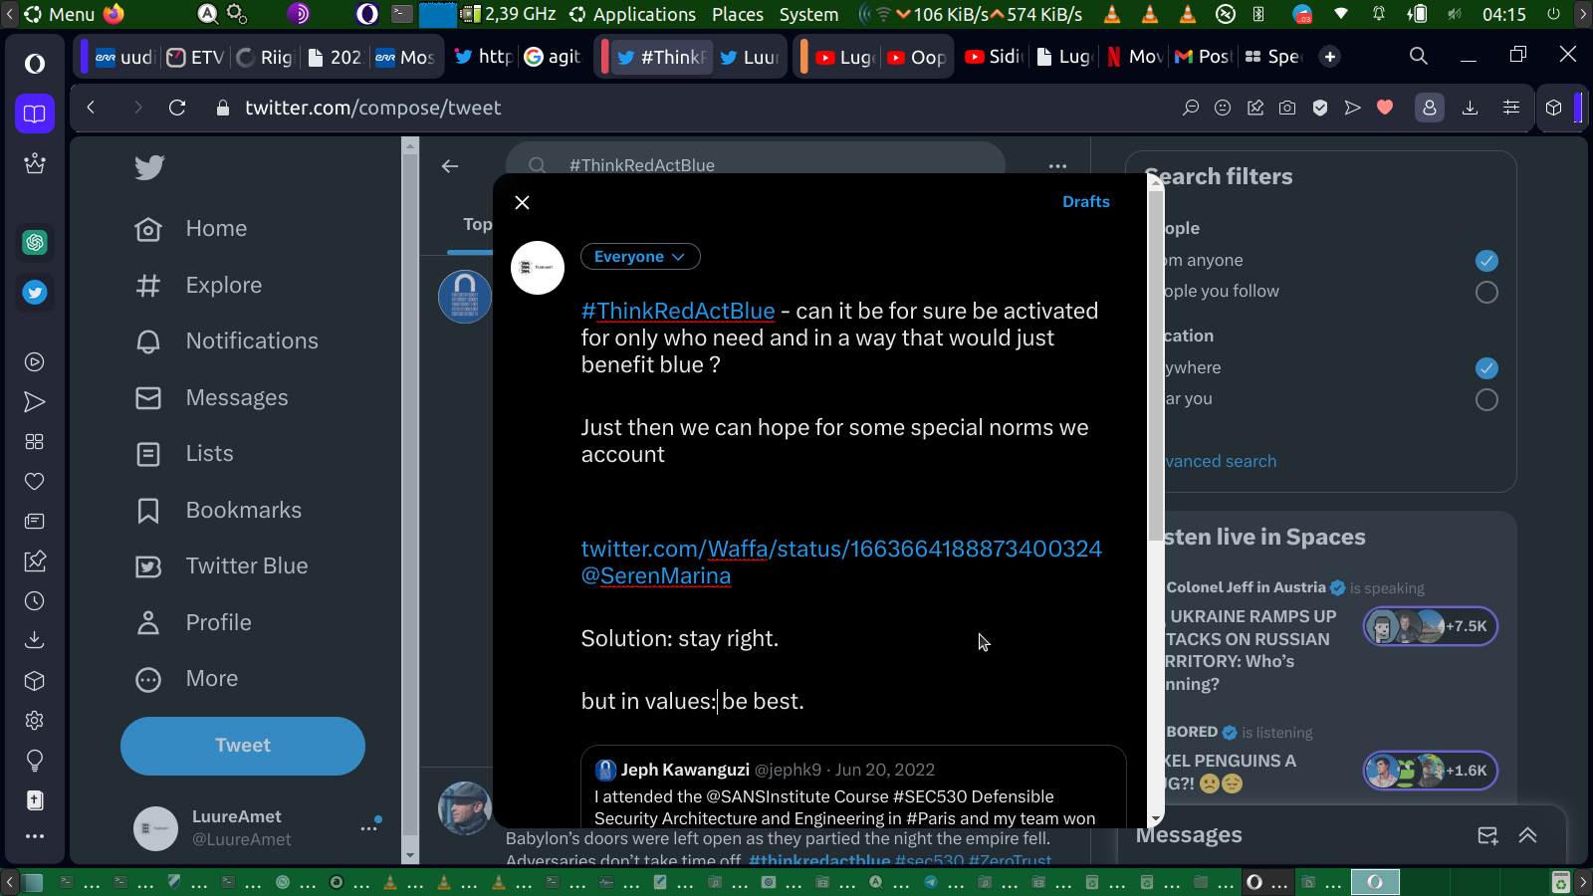1593x896 pixels.
Task: Open search options three-dots menu
Action: tap(1057, 166)
